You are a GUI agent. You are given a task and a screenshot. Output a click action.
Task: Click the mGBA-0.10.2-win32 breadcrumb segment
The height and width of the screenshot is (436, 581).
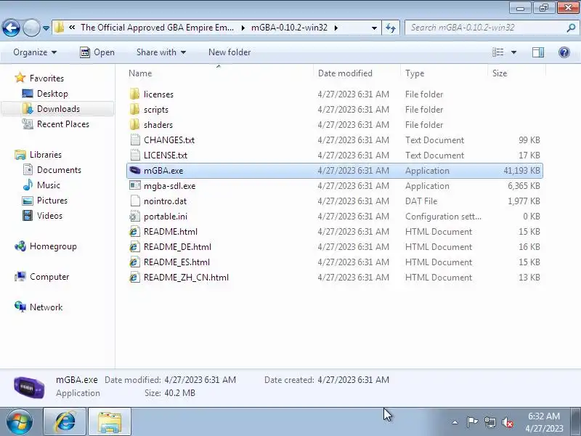click(x=289, y=28)
